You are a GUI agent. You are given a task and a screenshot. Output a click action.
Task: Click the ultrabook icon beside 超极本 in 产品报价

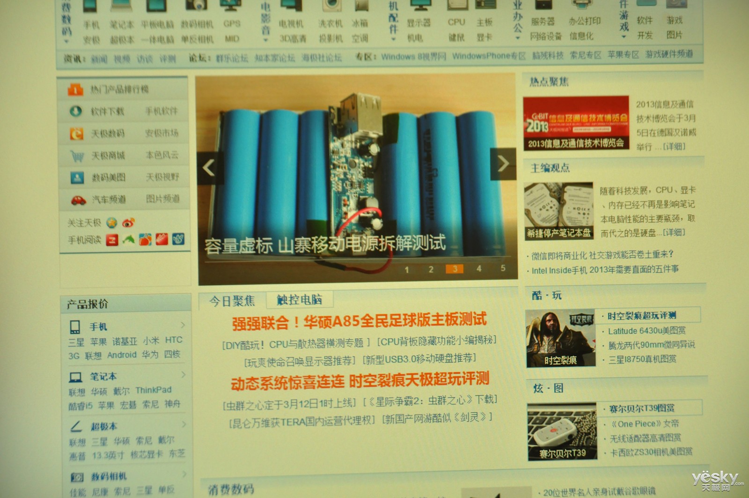click(x=76, y=426)
